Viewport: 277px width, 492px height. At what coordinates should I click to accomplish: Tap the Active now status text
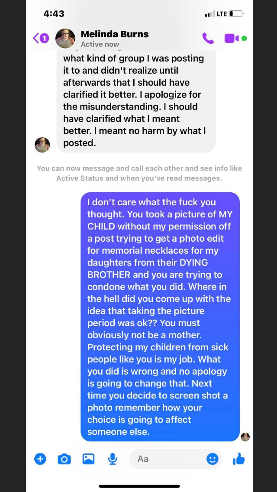click(100, 44)
